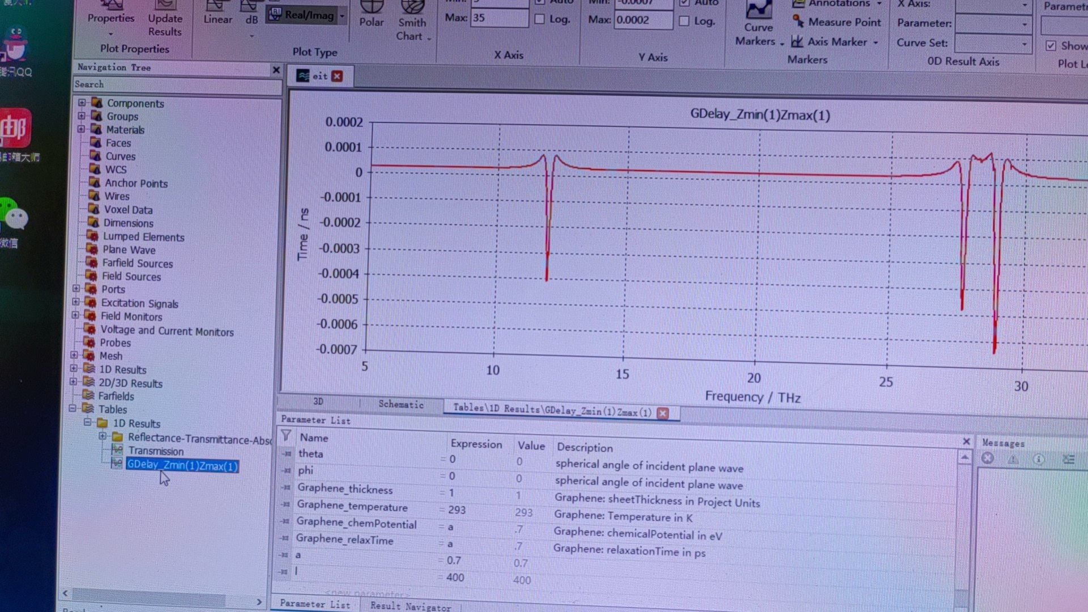Screen dimensions: 1088x612
Task: Enable X axis Log scale checkbox
Action: point(539,19)
